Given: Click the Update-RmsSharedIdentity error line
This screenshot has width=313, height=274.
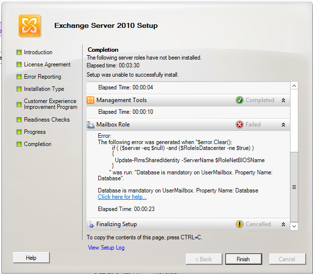Looking at the screenshot, I should click(190, 160).
